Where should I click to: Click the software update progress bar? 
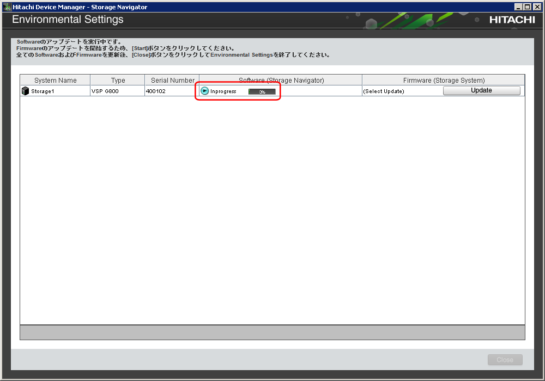(262, 91)
